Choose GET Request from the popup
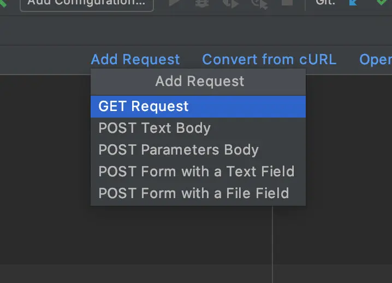392x283 pixels. coord(198,106)
